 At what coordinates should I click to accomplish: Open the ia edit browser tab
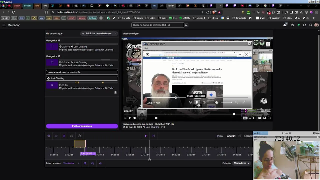pos(171,6)
